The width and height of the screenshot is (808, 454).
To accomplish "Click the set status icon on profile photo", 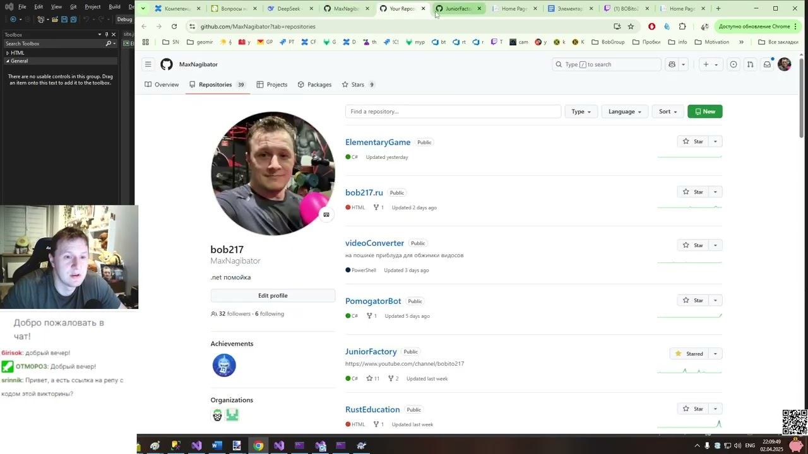I will click(x=326, y=214).
